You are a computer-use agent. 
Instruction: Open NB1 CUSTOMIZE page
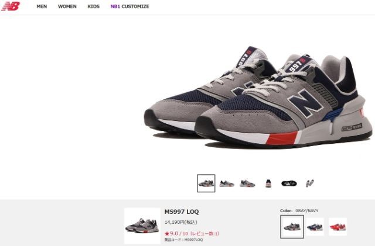tap(129, 6)
